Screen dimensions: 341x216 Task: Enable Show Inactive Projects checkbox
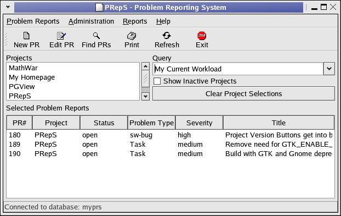pyautogui.click(x=157, y=81)
